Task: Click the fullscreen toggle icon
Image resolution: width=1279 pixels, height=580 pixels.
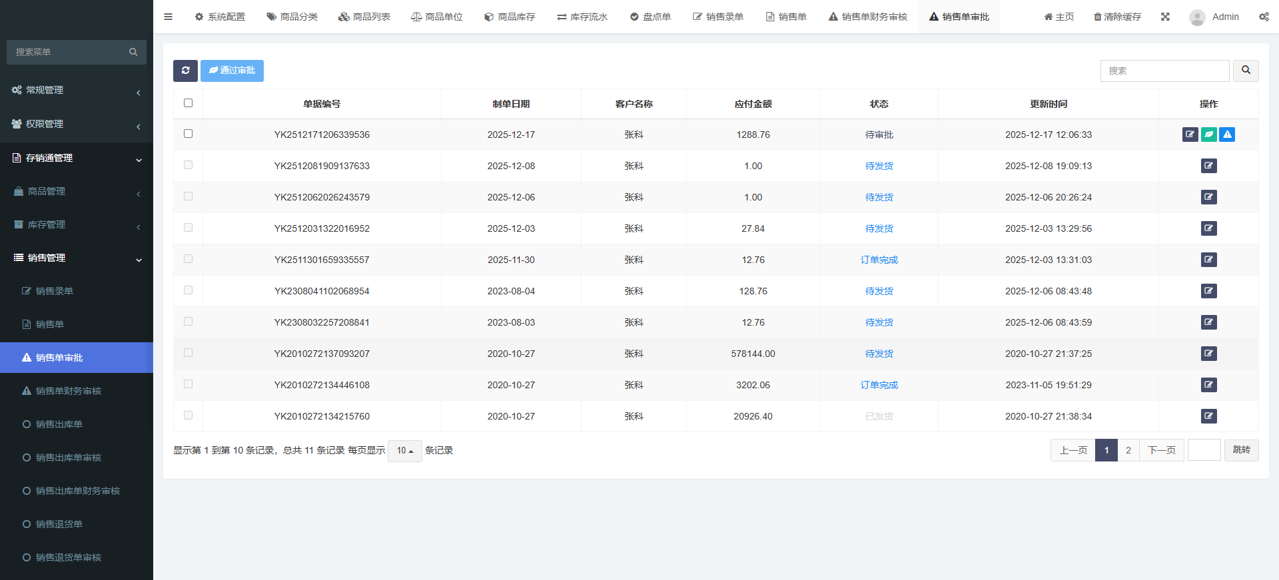Action: (1165, 17)
